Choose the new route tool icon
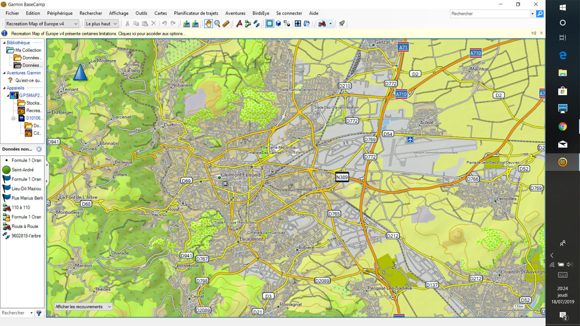580x326 pixels. point(247,24)
